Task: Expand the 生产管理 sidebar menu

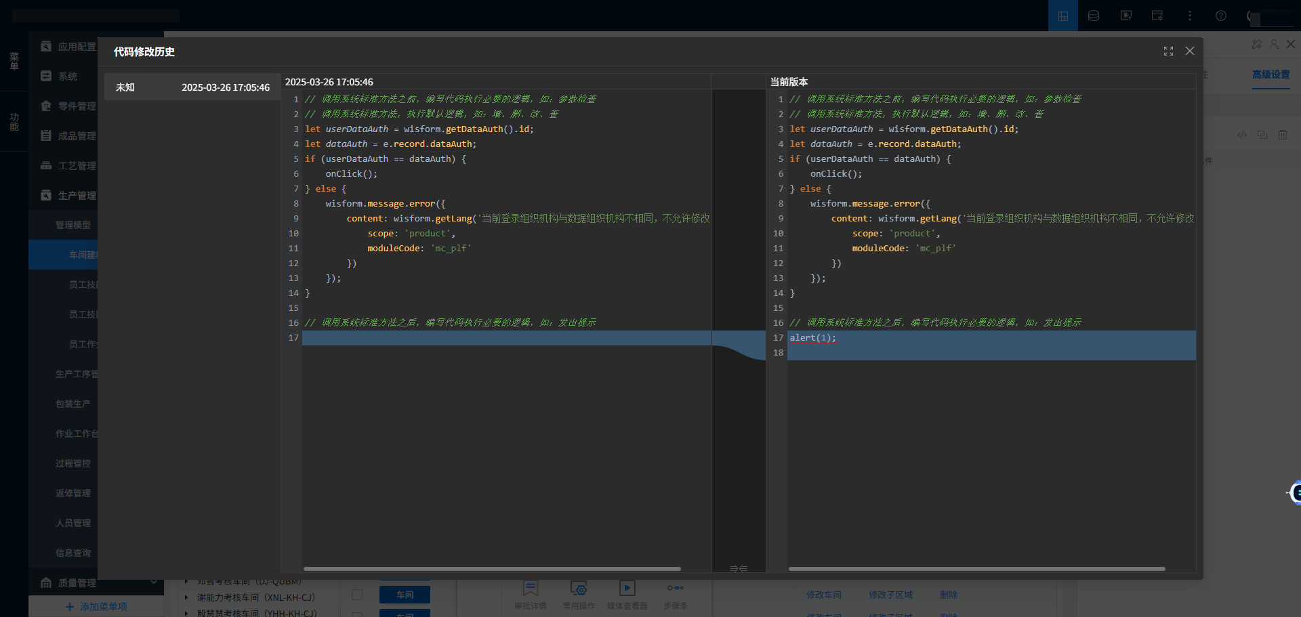Action: (77, 195)
